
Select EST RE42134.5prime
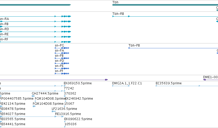pyautogui.click(x=13, y=104)
